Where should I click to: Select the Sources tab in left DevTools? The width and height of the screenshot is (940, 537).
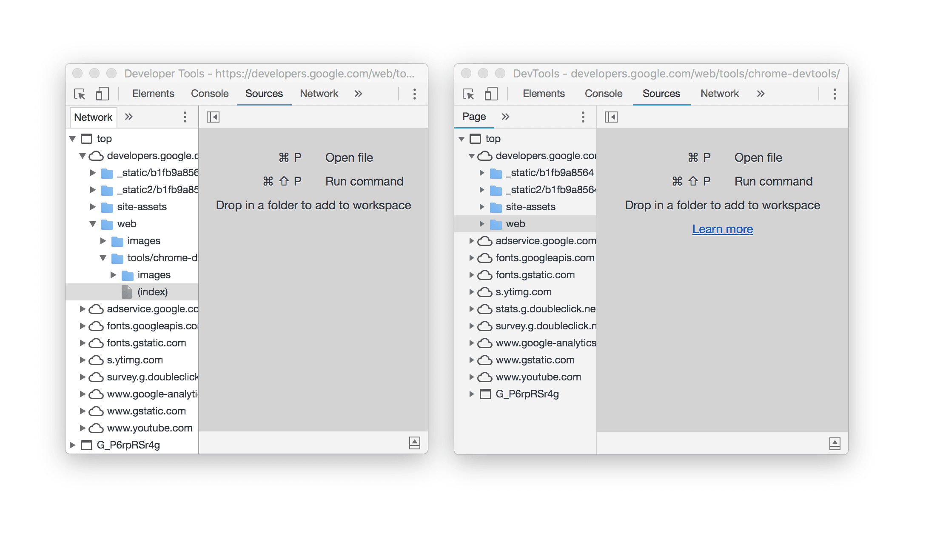263,94
